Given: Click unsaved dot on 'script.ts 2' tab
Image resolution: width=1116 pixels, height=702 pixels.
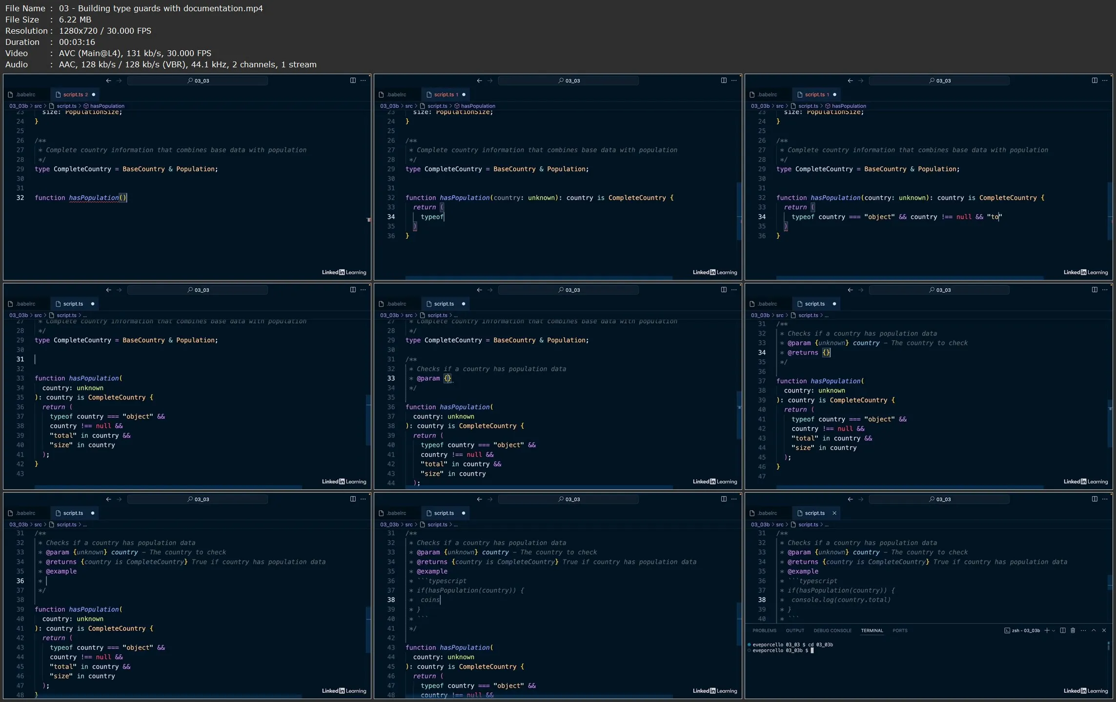Looking at the screenshot, I should pos(93,94).
